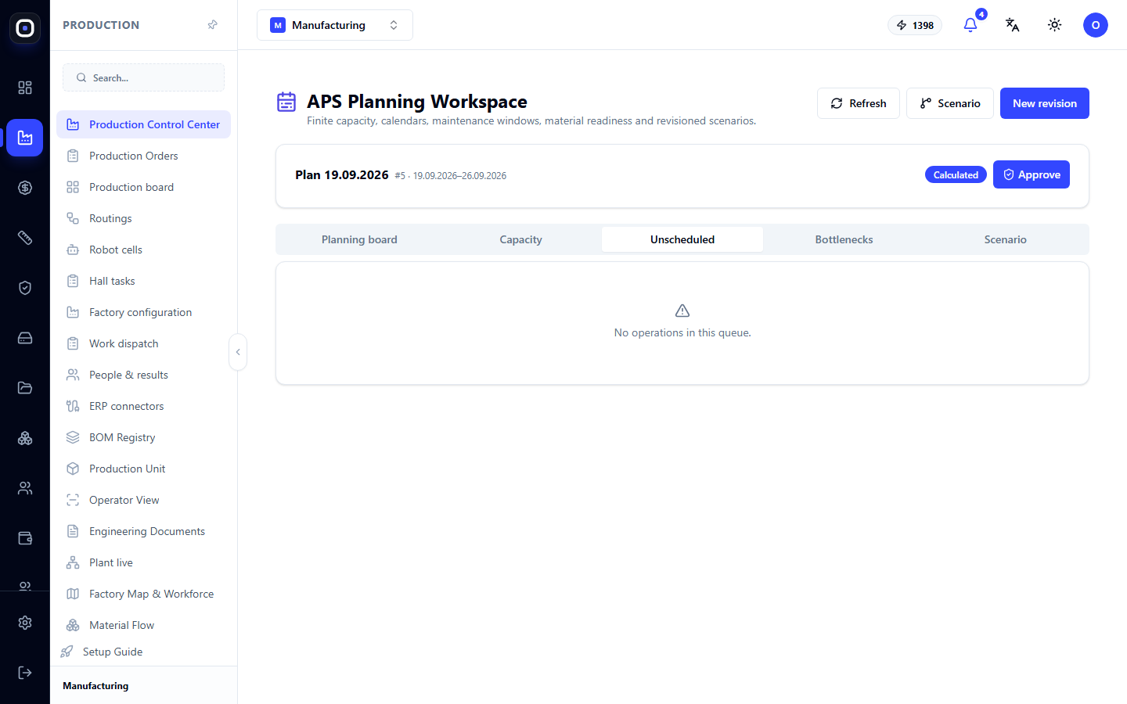The width and height of the screenshot is (1127, 704).
Task: Select the Unscheduled tab
Action: coord(682,239)
